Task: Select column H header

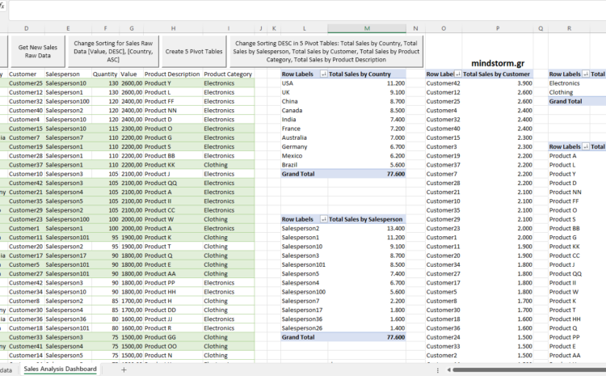Action: pyautogui.click(x=173, y=28)
